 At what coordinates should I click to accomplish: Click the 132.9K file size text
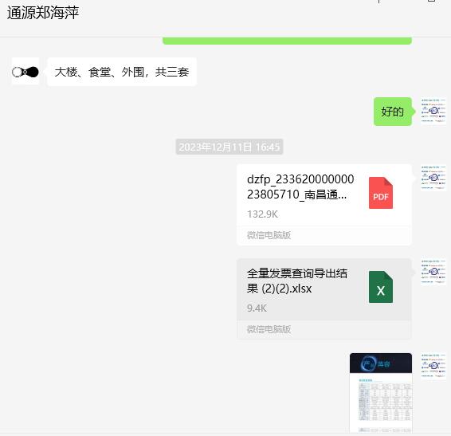point(262,214)
